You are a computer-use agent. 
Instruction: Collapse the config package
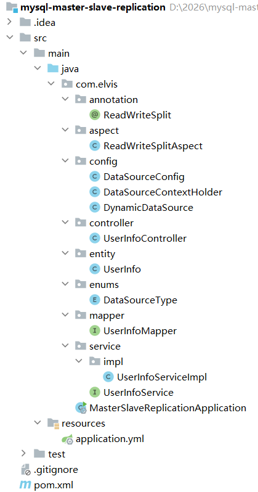[65, 162]
